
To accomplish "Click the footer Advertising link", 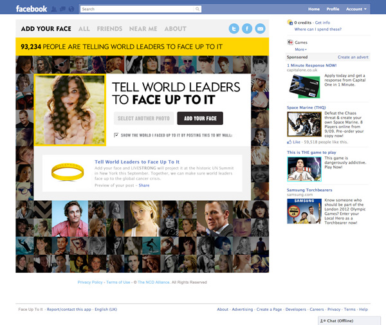I will pyautogui.click(x=243, y=310).
